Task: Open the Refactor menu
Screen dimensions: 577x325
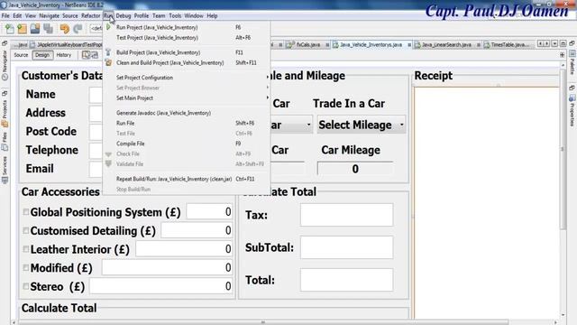Action: point(90,16)
